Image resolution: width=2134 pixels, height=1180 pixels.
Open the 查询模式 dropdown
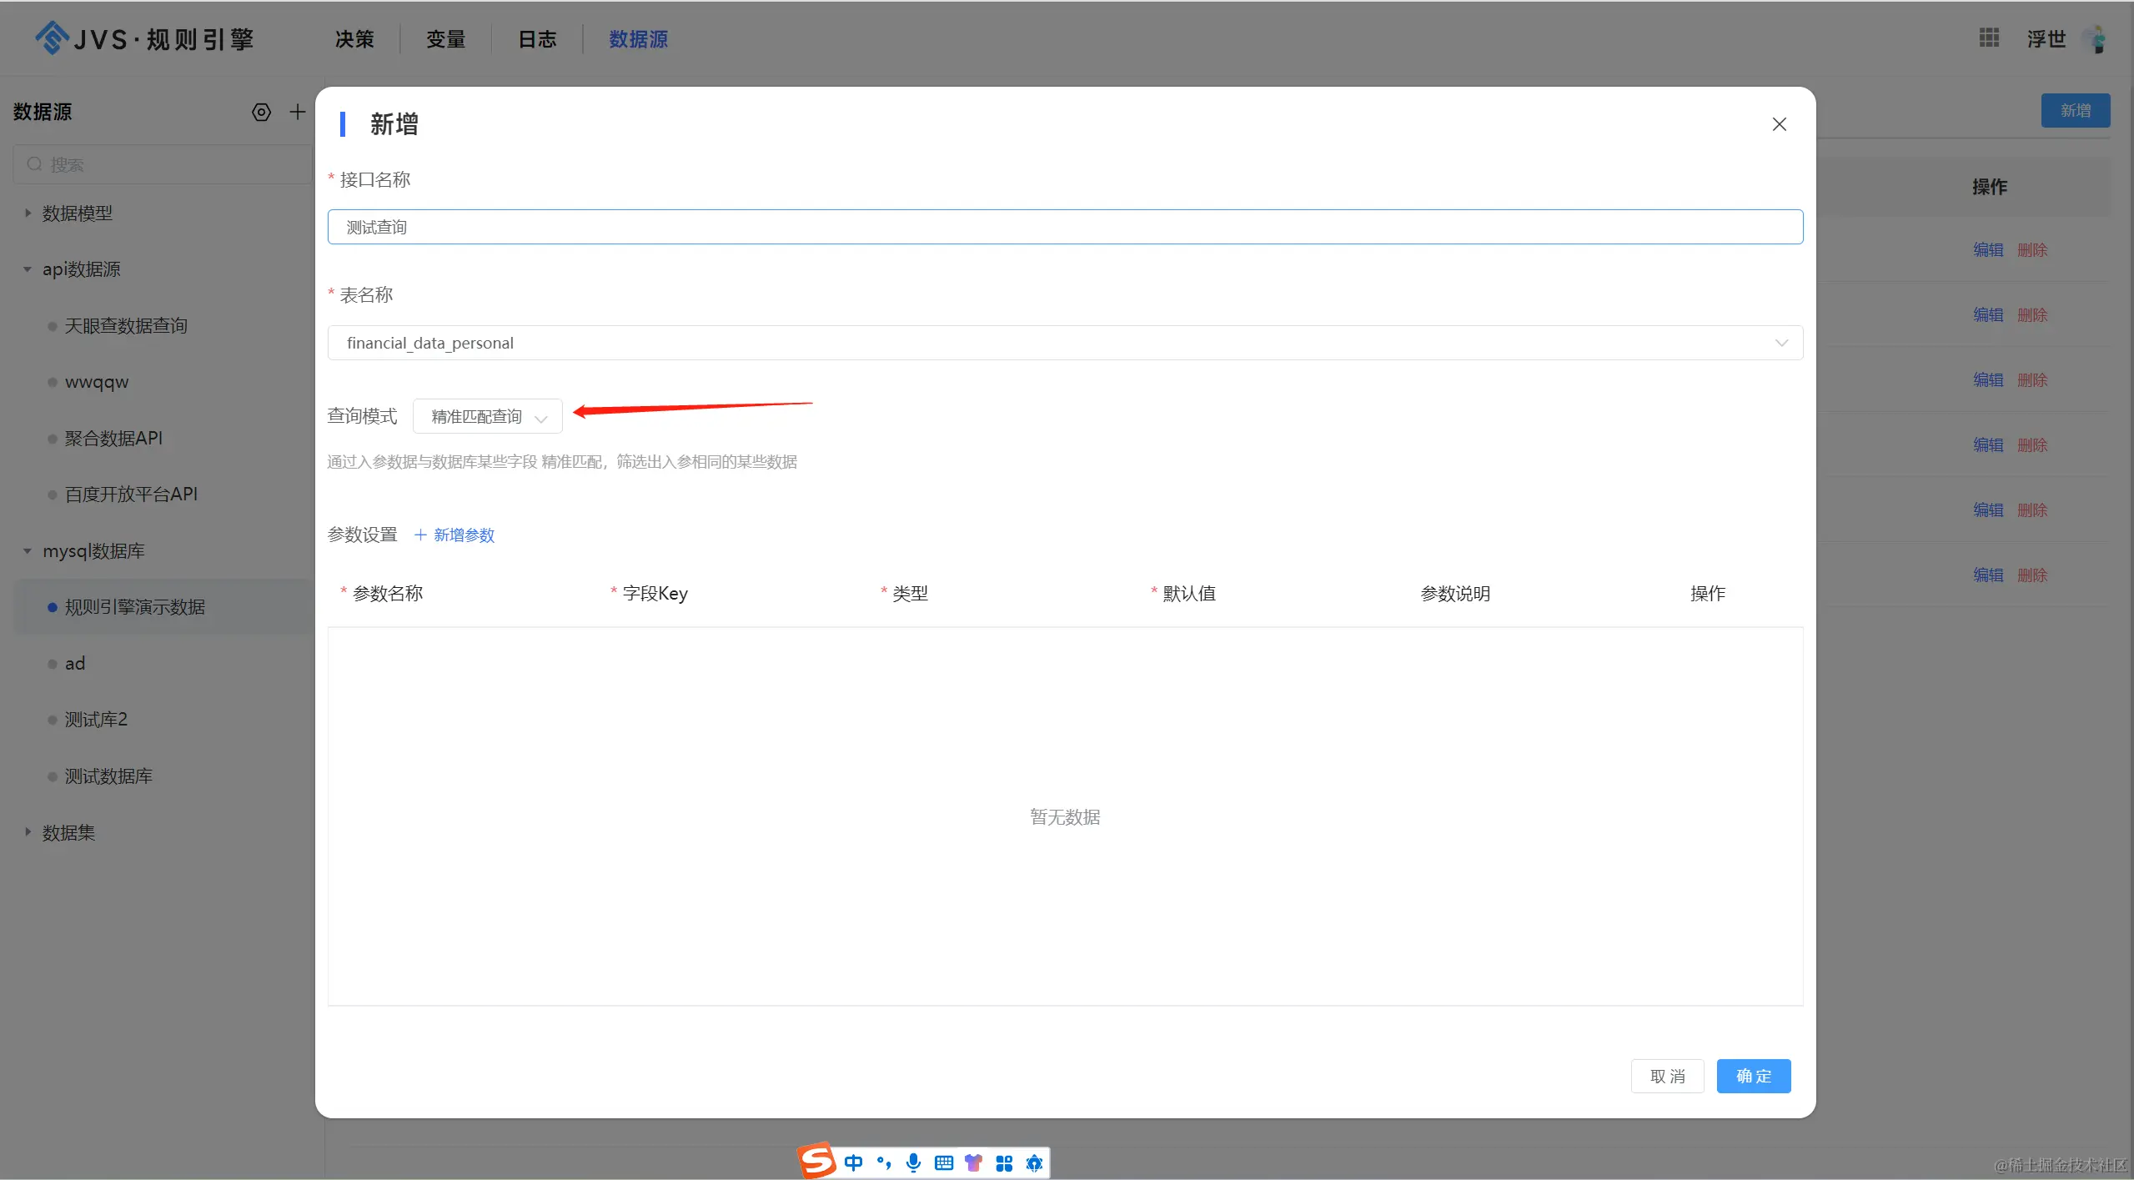488,416
